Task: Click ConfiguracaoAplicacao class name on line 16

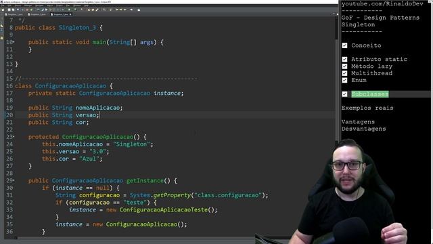Action: tap(70, 86)
